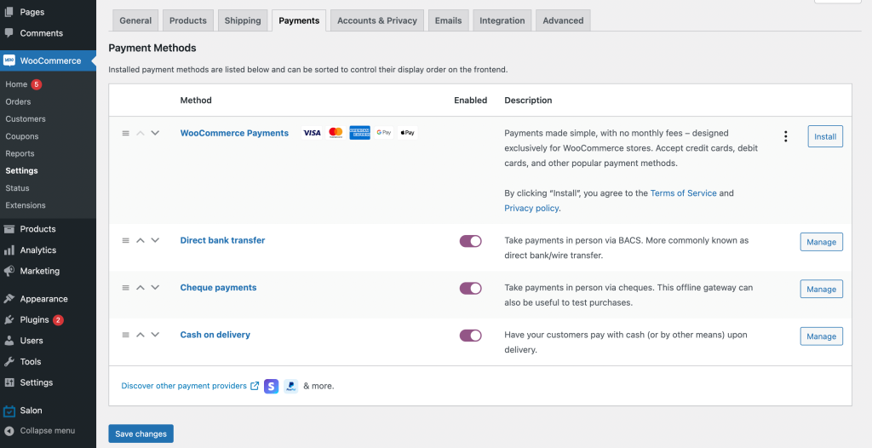Click the Apple Pay logo
The width and height of the screenshot is (872, 448).
408,133
